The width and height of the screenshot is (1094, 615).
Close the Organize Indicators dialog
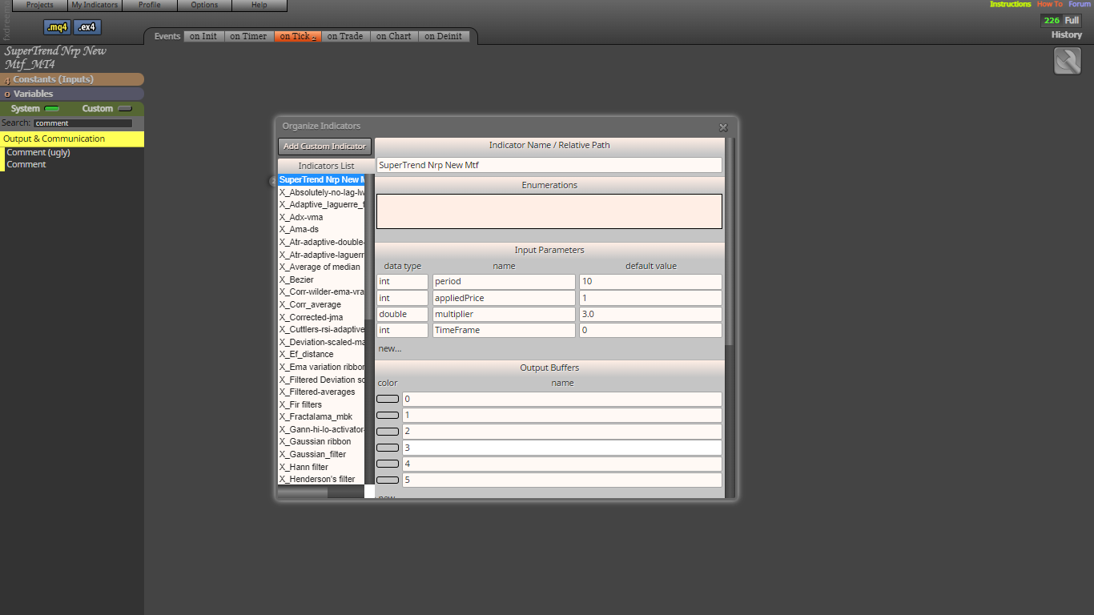[x=723, y=127]
